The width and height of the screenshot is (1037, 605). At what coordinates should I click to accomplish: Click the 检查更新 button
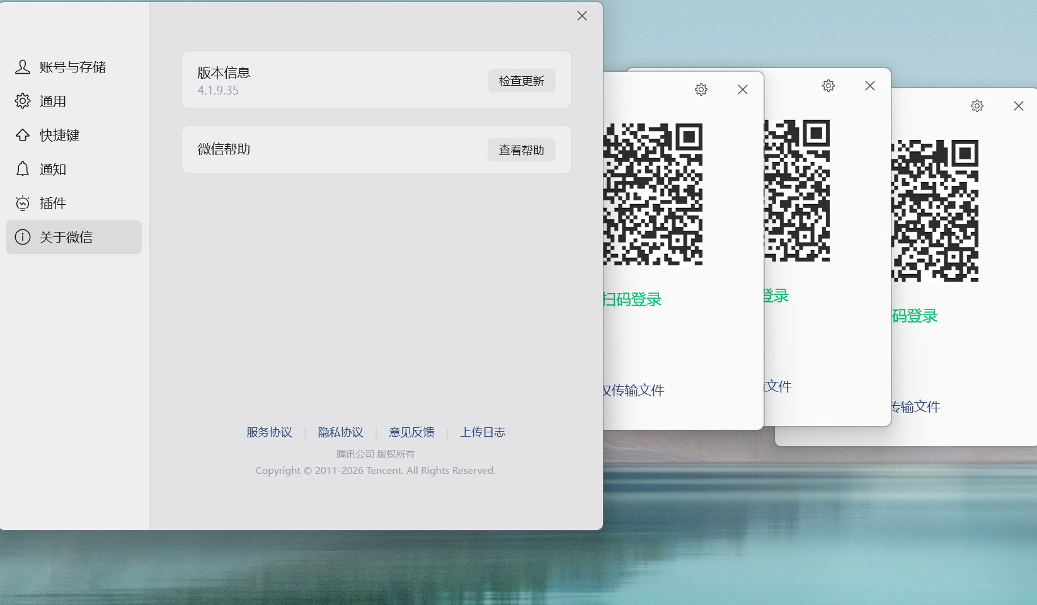pyautogui.click(x=521, y=81)
